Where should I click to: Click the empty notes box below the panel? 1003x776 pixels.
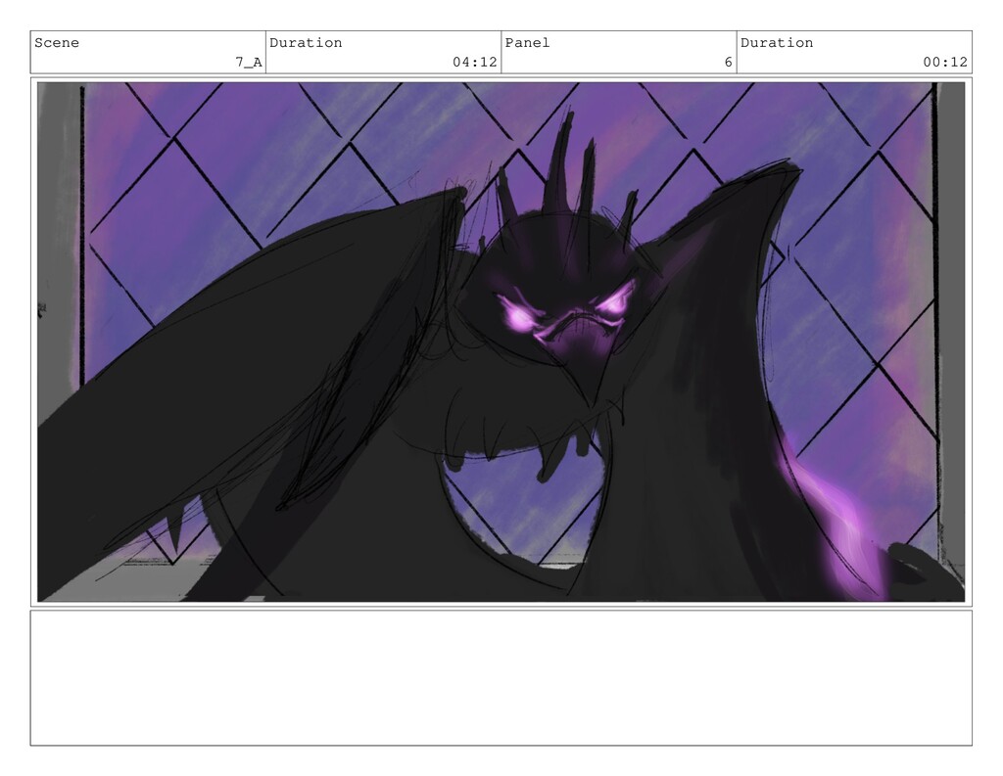tap(501, 677)
